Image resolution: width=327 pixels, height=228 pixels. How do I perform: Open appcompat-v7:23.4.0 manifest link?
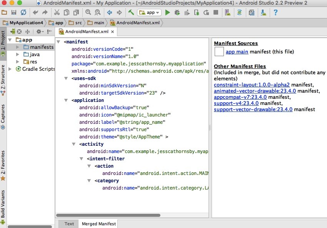tap(240, 97)
